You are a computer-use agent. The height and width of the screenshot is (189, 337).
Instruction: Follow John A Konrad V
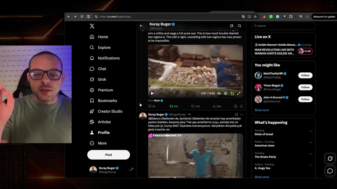pos(305,99)
